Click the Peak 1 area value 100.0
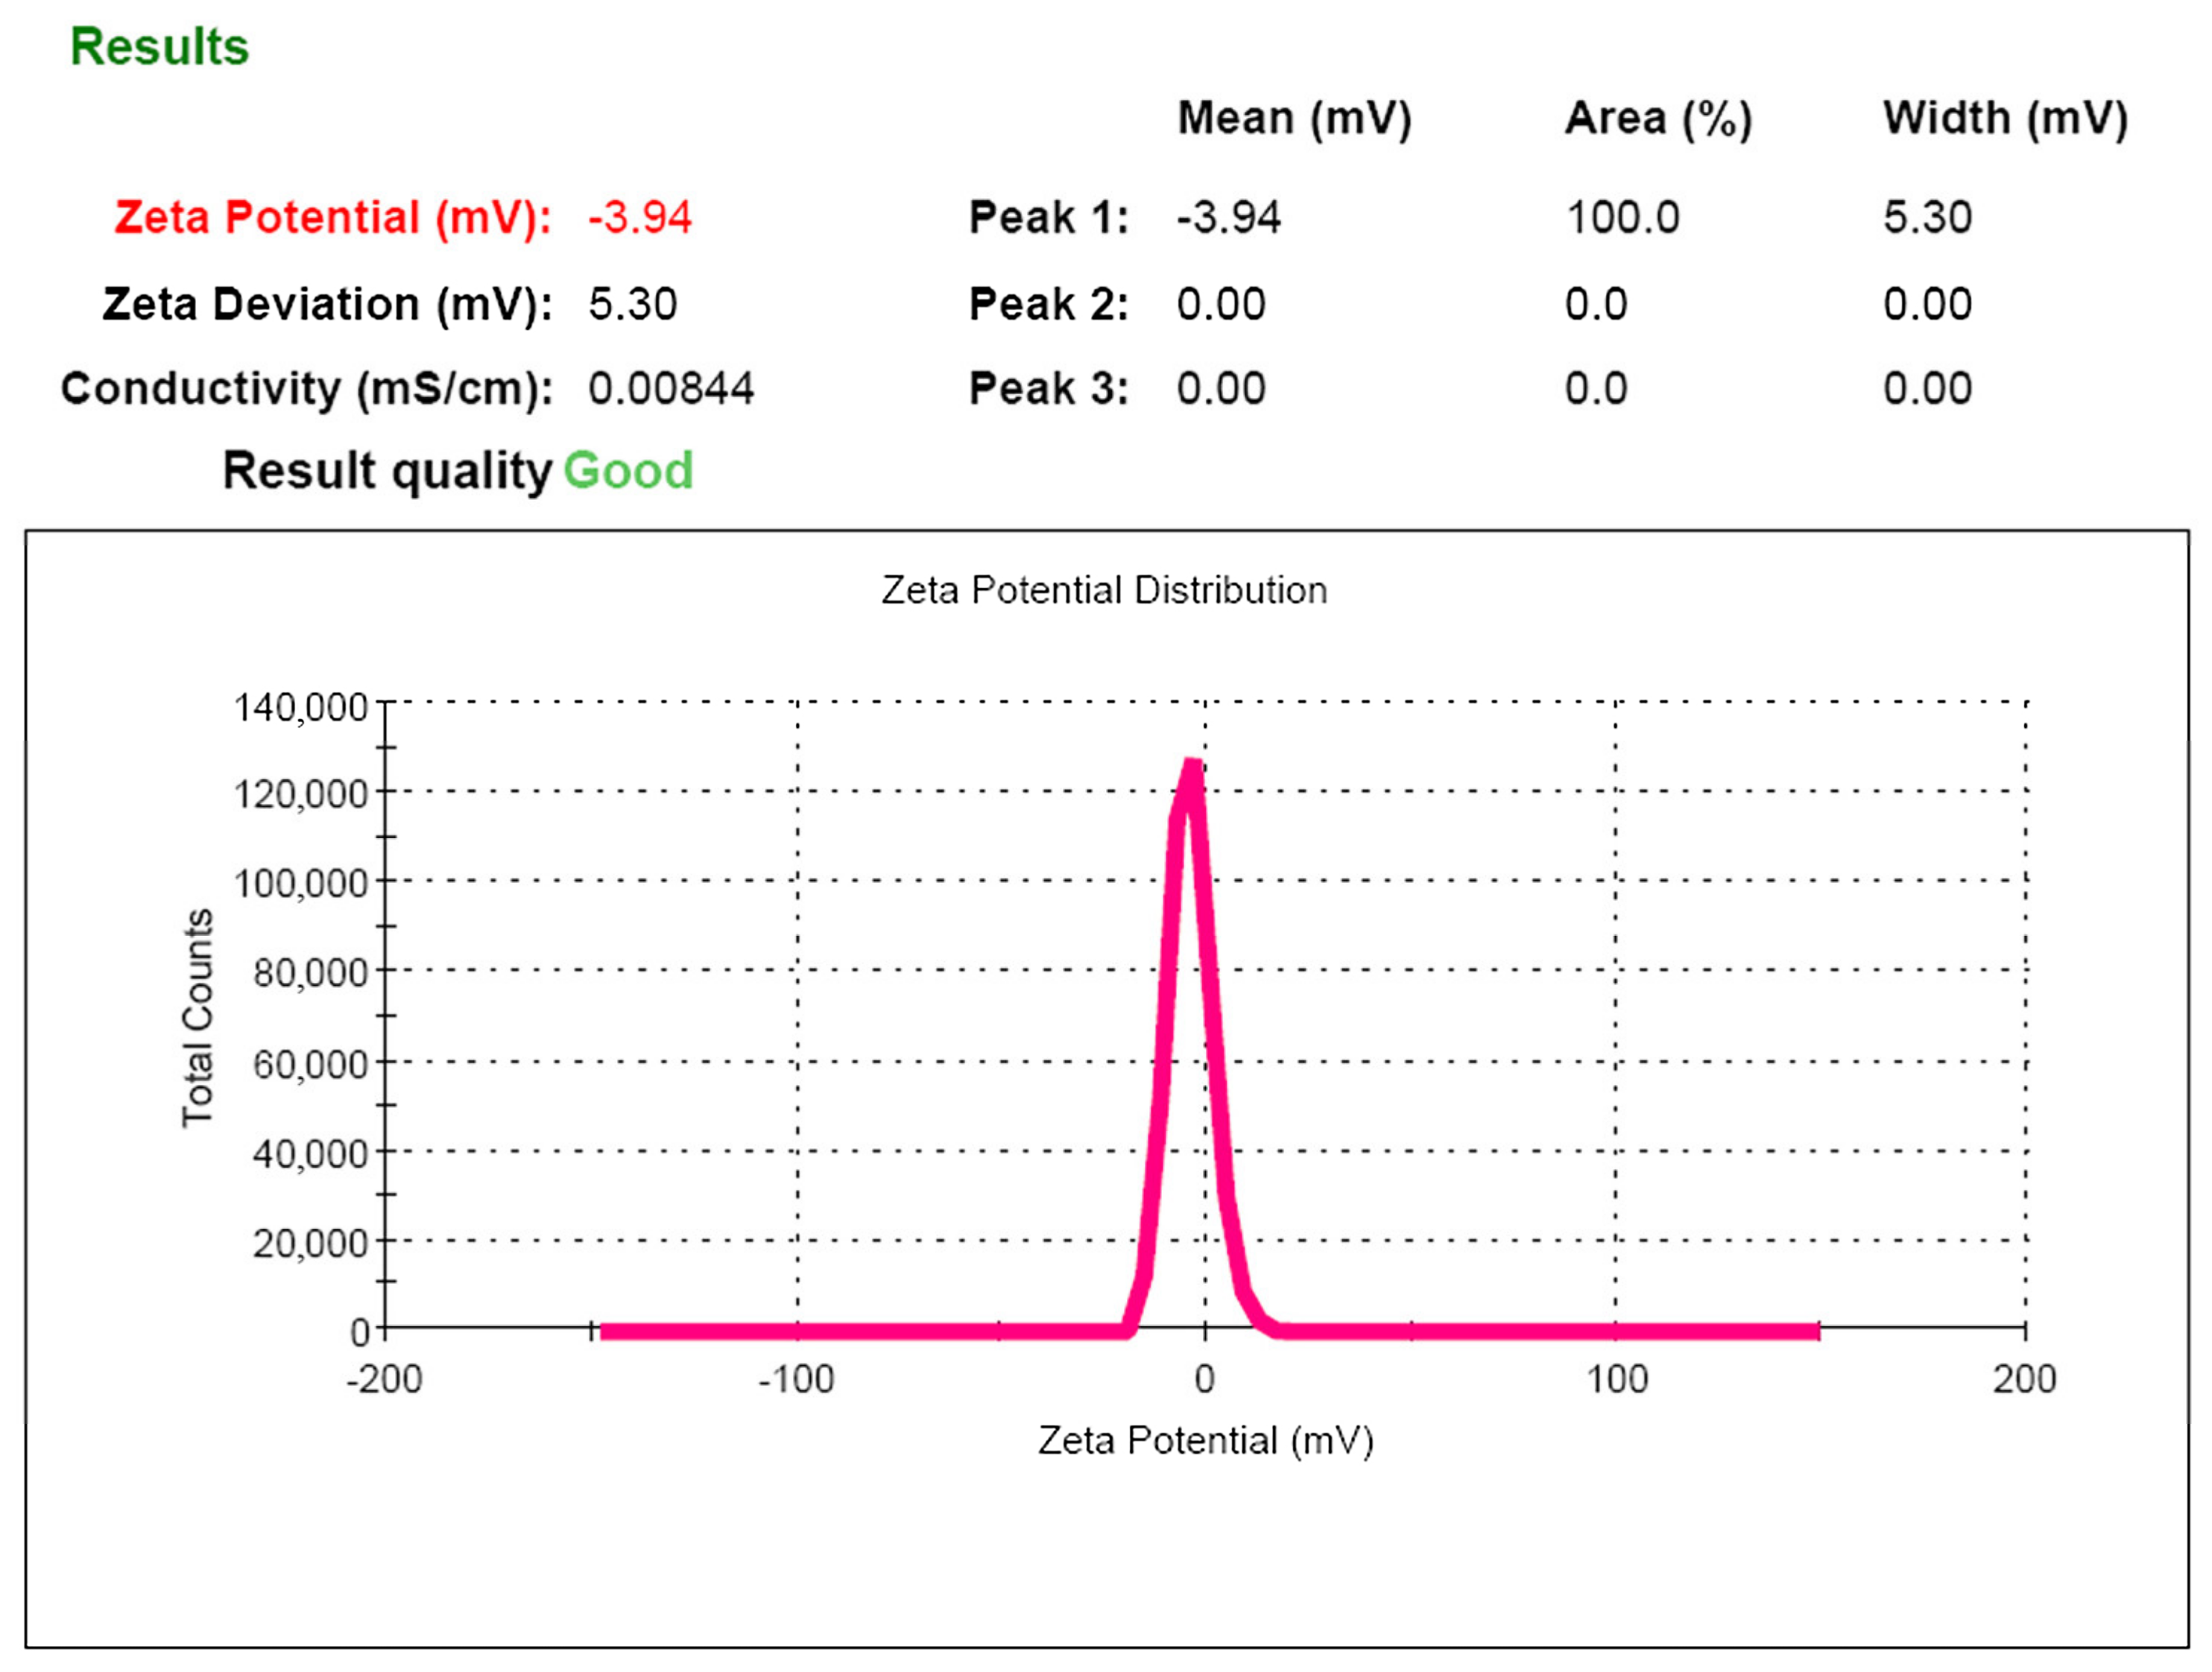 1622,217
